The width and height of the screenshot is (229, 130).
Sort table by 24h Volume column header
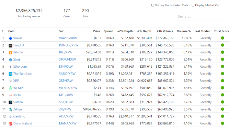[x=165, y=31]
